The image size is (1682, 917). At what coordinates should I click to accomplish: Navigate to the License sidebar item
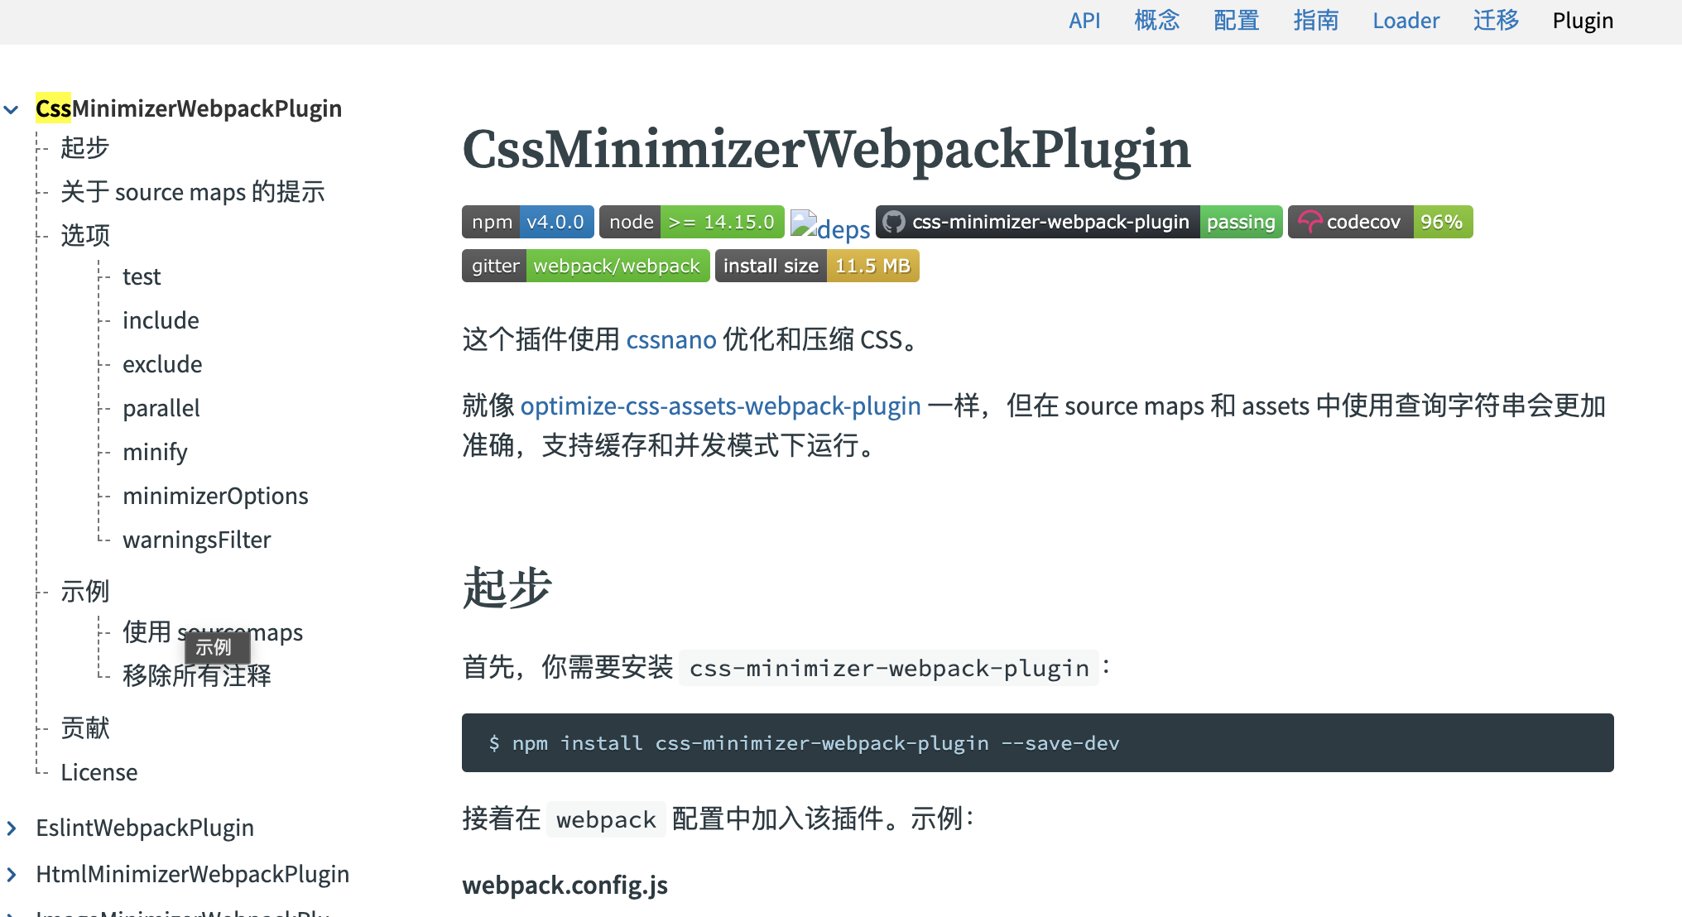pos(99,772)
